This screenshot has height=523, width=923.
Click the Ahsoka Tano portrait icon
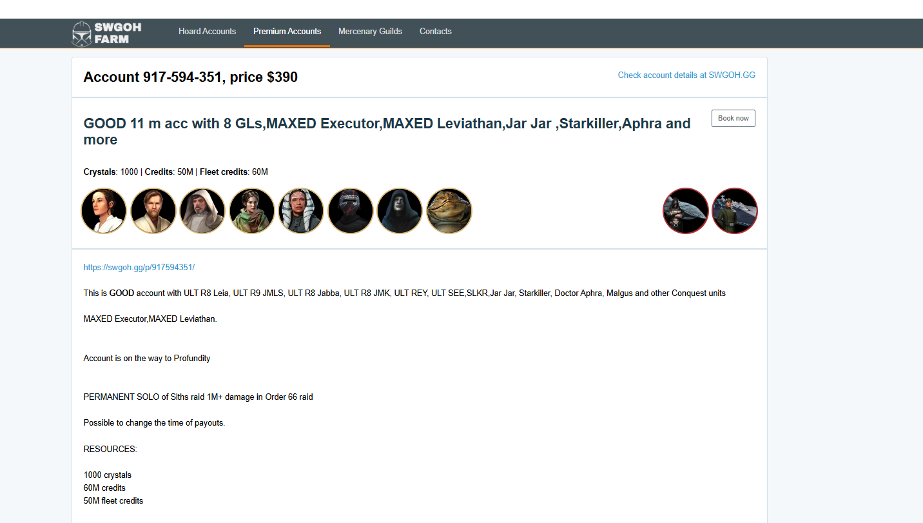[302, 211]
